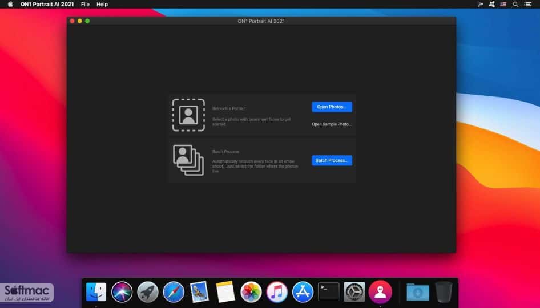
Task: Click the Batch Process... button
Action: coord(332,160)
